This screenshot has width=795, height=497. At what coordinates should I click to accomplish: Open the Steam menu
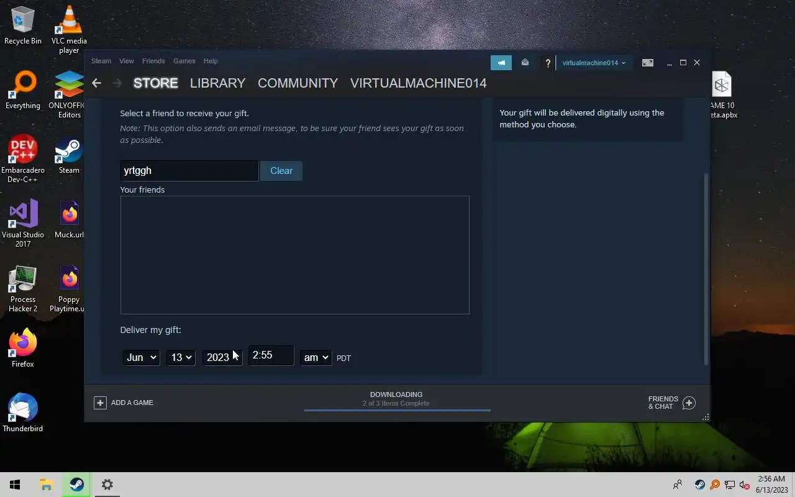[x=101, y=61]
